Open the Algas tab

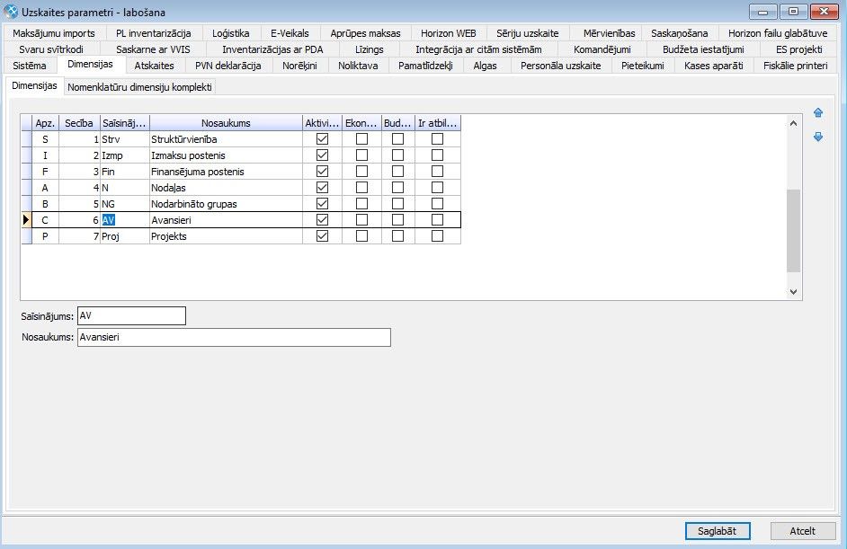point(485,66)
